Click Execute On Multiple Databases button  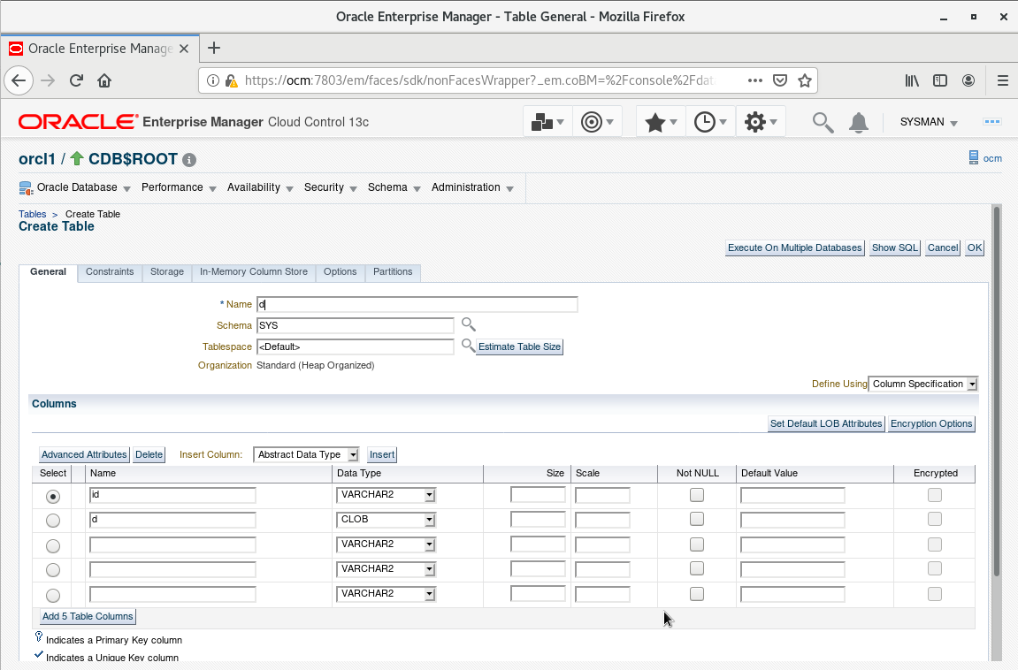tap(794, 247)
